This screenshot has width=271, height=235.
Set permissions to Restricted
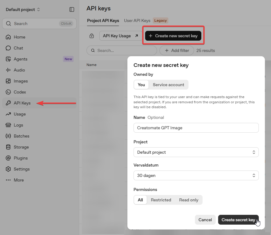coord(161,200)
